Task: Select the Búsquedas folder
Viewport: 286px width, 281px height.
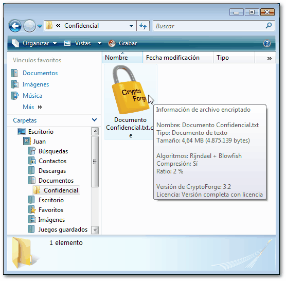Action: [53, 151]
